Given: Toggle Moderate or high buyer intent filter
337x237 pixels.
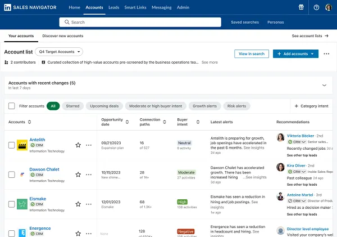Looking at the screenshot, I should pos(156,106).
